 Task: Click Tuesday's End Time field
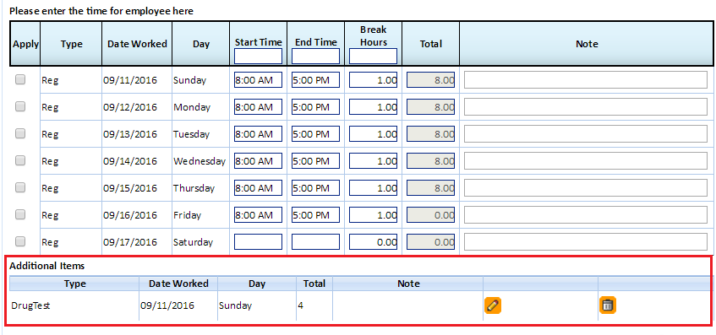[x=315, y=133]
